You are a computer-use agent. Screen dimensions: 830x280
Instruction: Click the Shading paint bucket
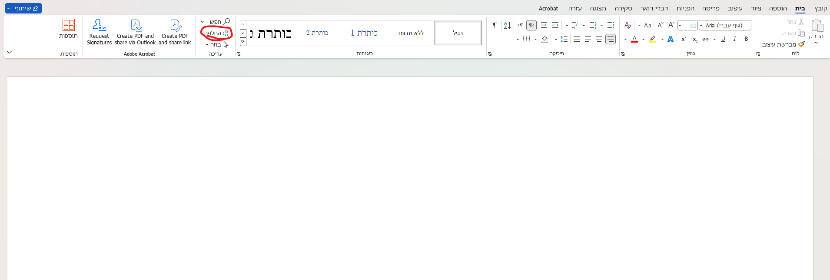tap(544, 39)
